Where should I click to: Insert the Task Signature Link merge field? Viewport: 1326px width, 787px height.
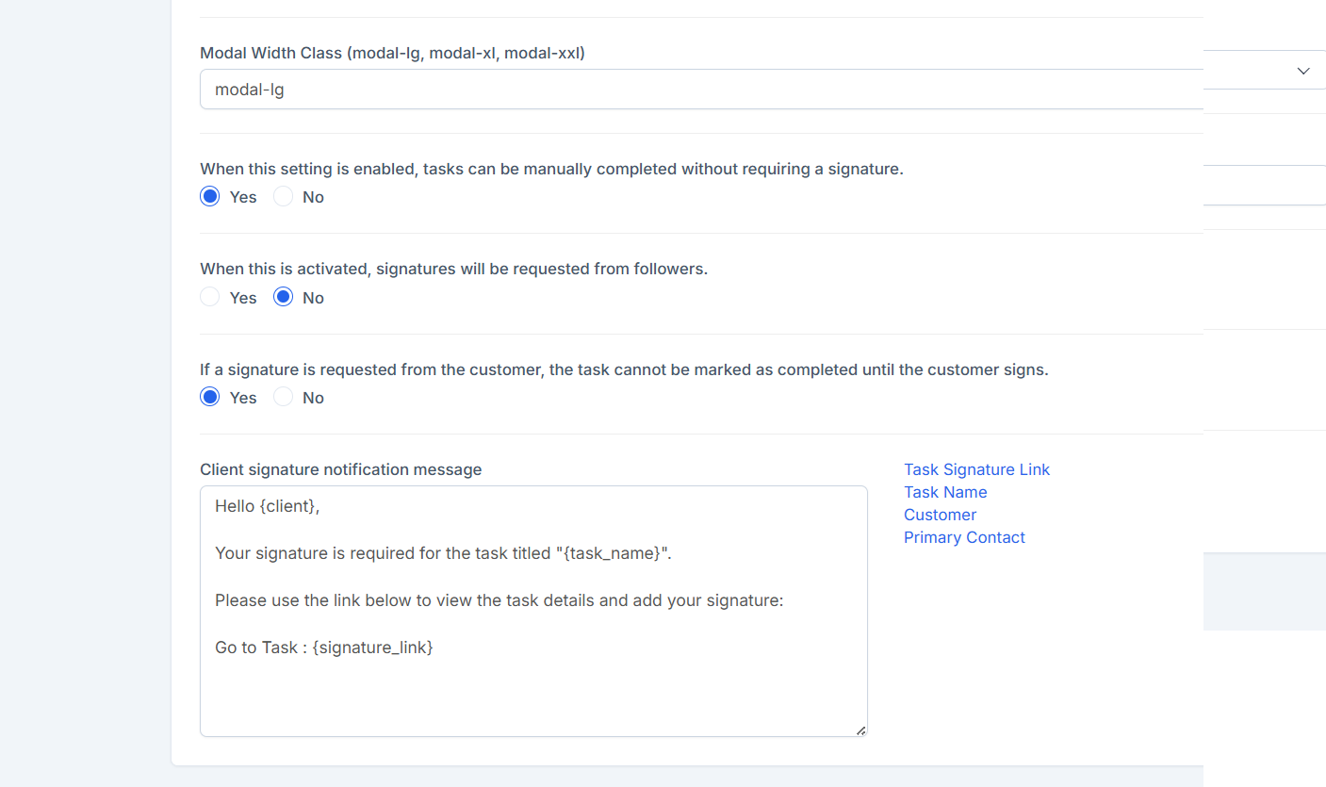click(976, 469)
